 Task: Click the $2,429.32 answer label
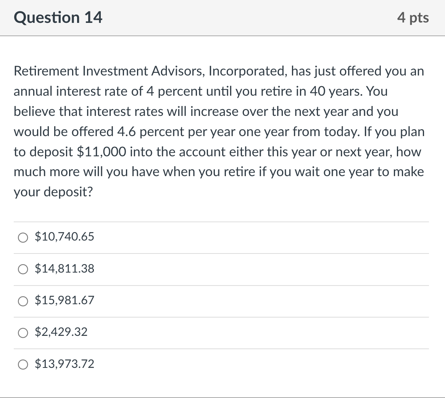(x=61, y=332)
